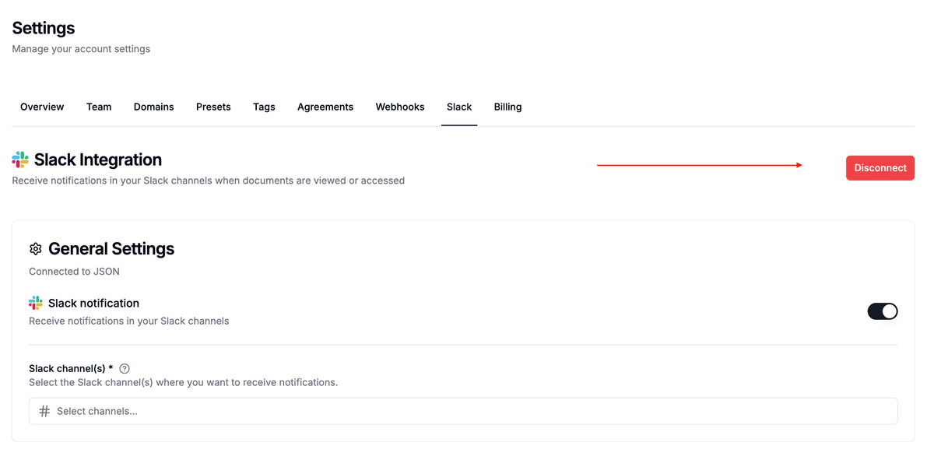Click the help icon next to Slack channel(s)
Screen dimensions: 934x453
[124, 368]
